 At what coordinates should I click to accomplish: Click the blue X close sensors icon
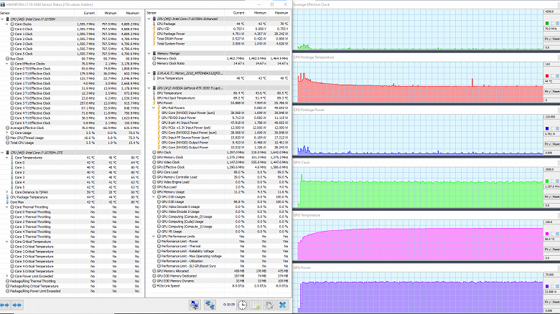pyautogui.click(x=282, y=305)
